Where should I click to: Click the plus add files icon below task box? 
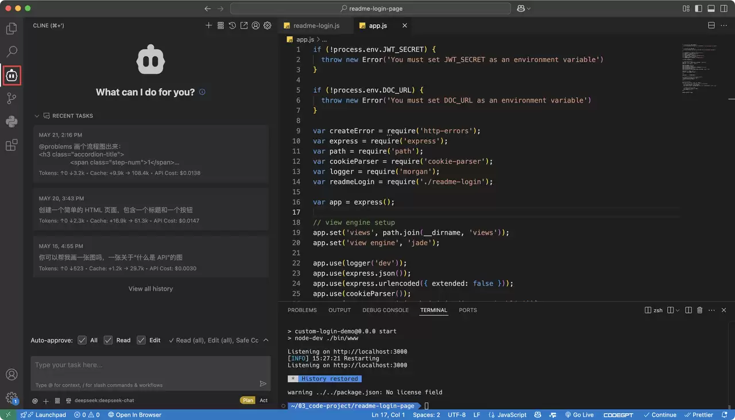(x=46, y=401)
